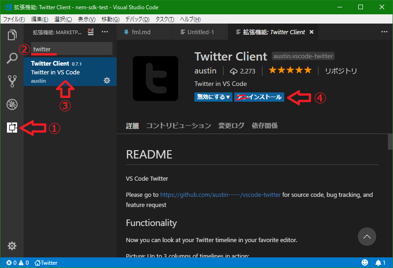Switch to the fml.md editor tab

click(144, 32)
